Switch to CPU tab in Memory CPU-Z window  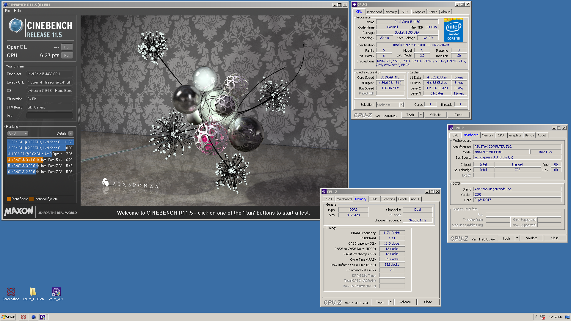329,199
